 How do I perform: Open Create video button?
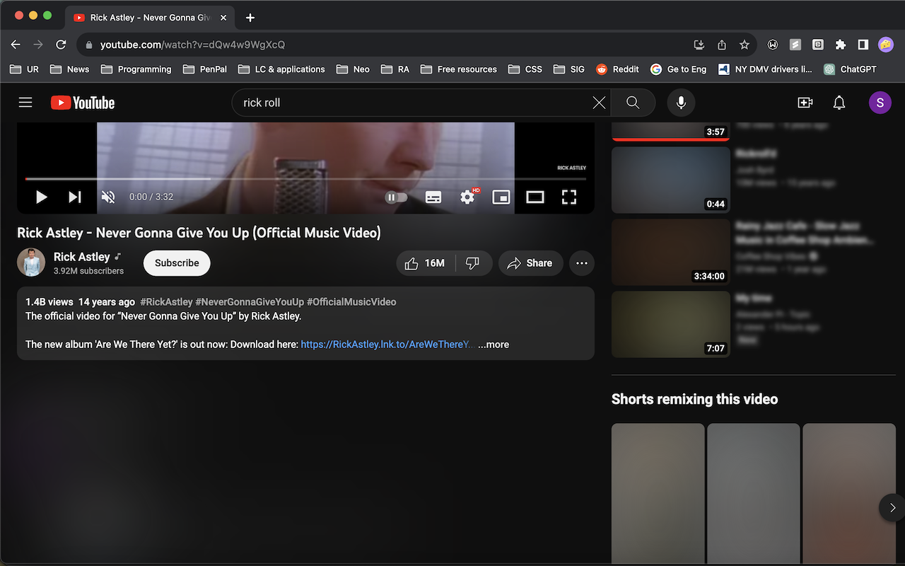805,103
